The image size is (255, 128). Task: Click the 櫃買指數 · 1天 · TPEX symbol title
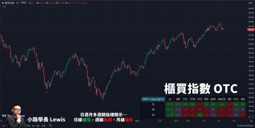pyautogui.click(x=16, y=3)
